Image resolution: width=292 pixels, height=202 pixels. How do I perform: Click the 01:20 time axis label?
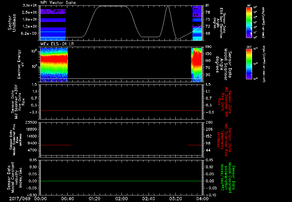[94, 199]
